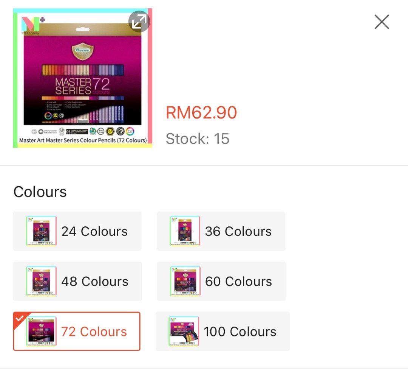The width and height of the screenshot is (408, 369).
Task: Click the Stock: 15 label
Action: click(197, 139)
